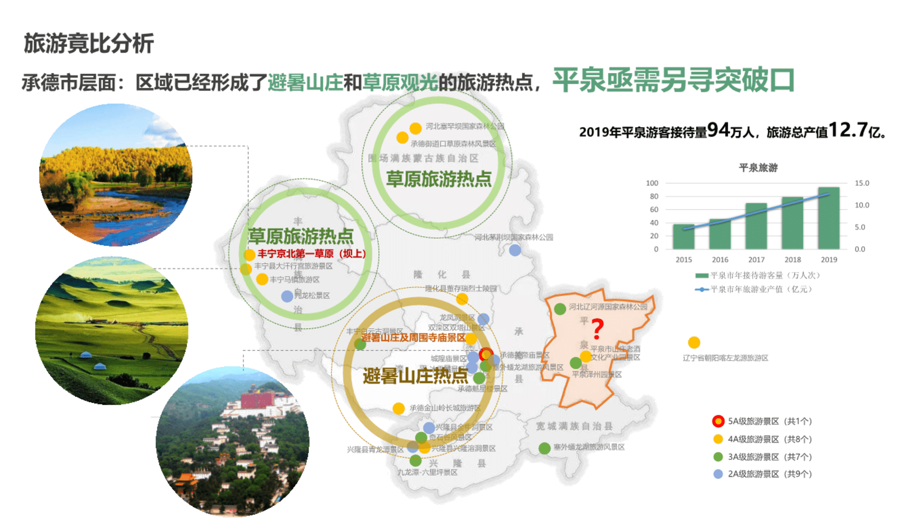The image size is (921, 518).
Task: Select the green headline 平泉亟需另寻突破口
Action: coord(673,80)
